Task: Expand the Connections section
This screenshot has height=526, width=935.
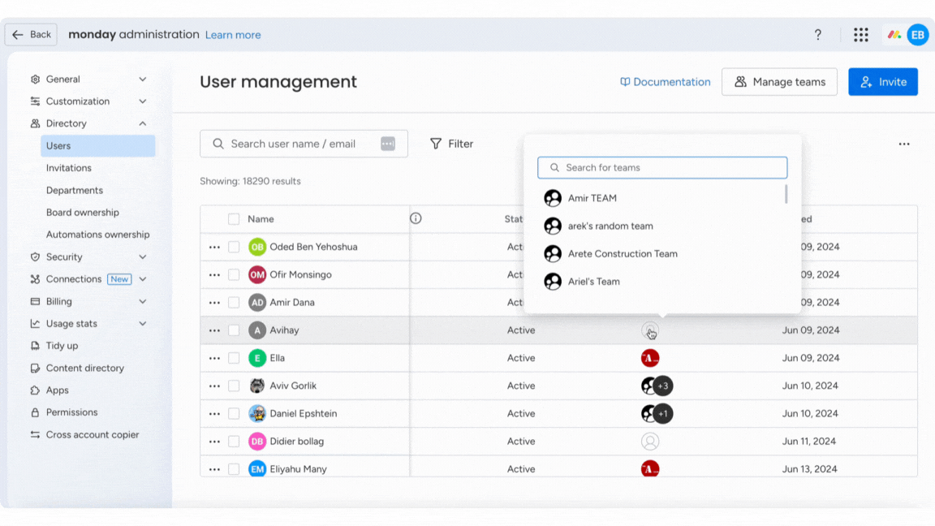Action: point(143,279)
